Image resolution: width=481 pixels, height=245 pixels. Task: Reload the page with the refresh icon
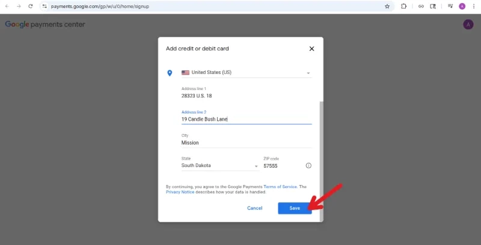pyautogui.click(x=31, y=6)
